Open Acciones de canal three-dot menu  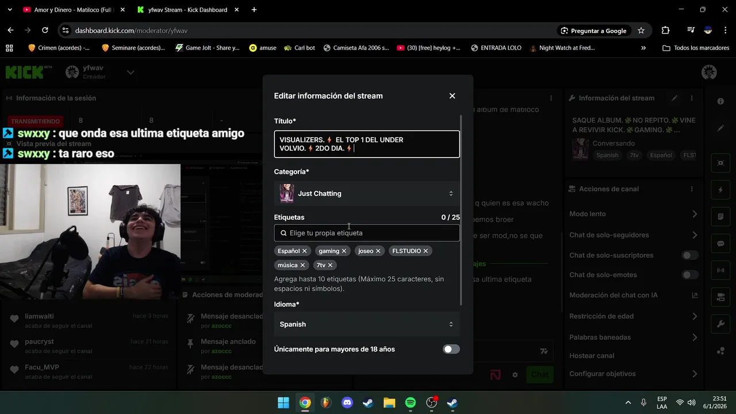point(692,189)
